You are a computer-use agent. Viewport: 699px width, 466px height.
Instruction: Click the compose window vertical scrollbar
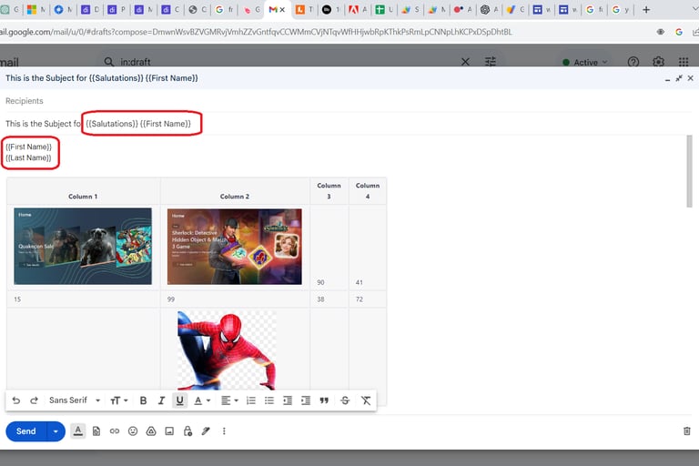[689, 172]
